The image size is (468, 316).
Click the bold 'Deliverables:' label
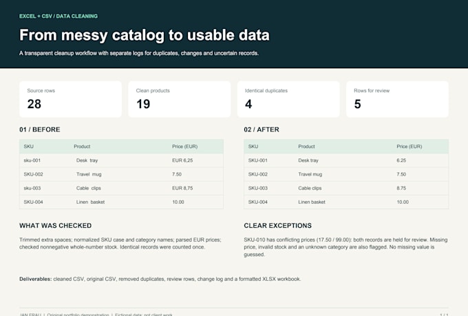point(36,279)
